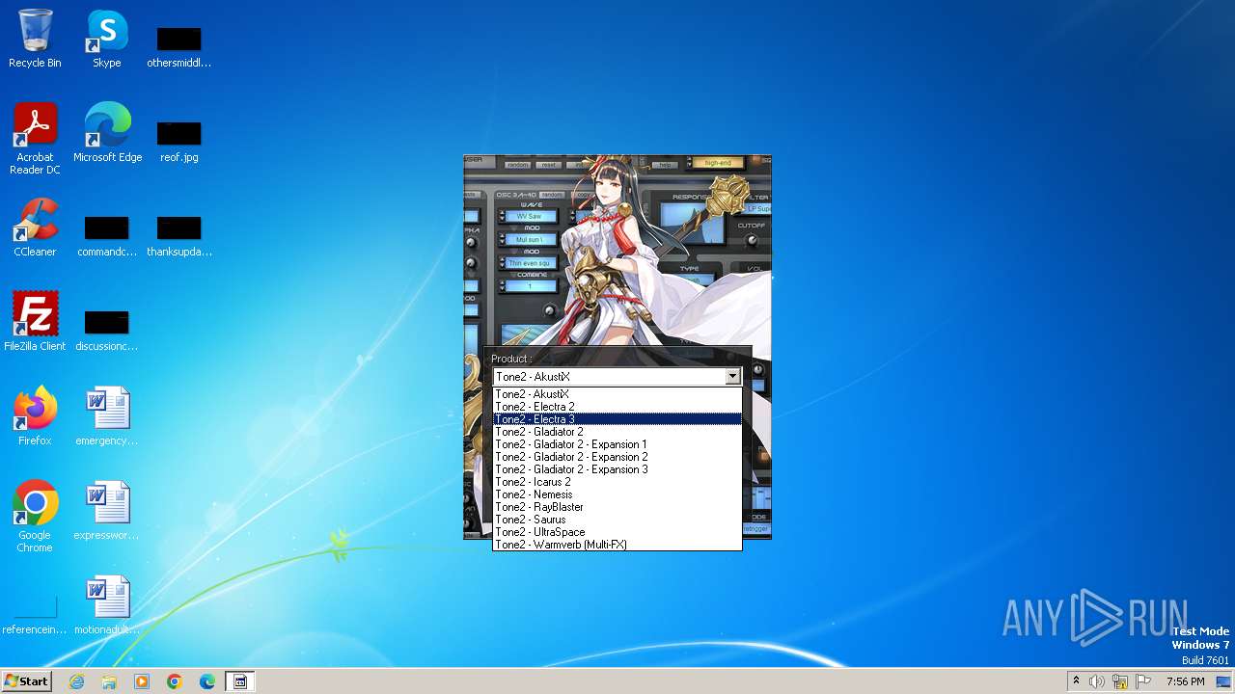Select the discussionc... desktop file
This screenshot has width=1235, height=694.
click(x=107, y=330)
